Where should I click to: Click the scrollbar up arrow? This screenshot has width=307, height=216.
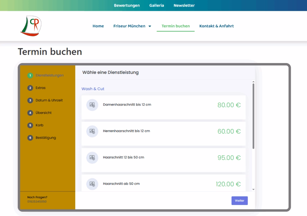[253, 82]
